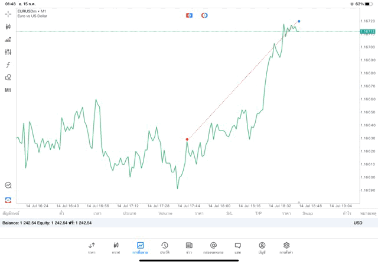
Task: Click the red start point of trendline
Action: pos(187,139)
